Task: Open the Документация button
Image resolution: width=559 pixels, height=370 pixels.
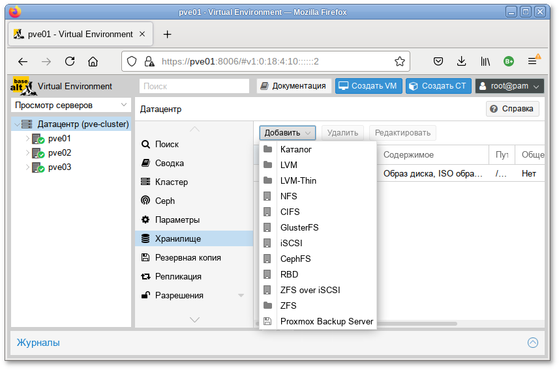Action: pos(294,86)
